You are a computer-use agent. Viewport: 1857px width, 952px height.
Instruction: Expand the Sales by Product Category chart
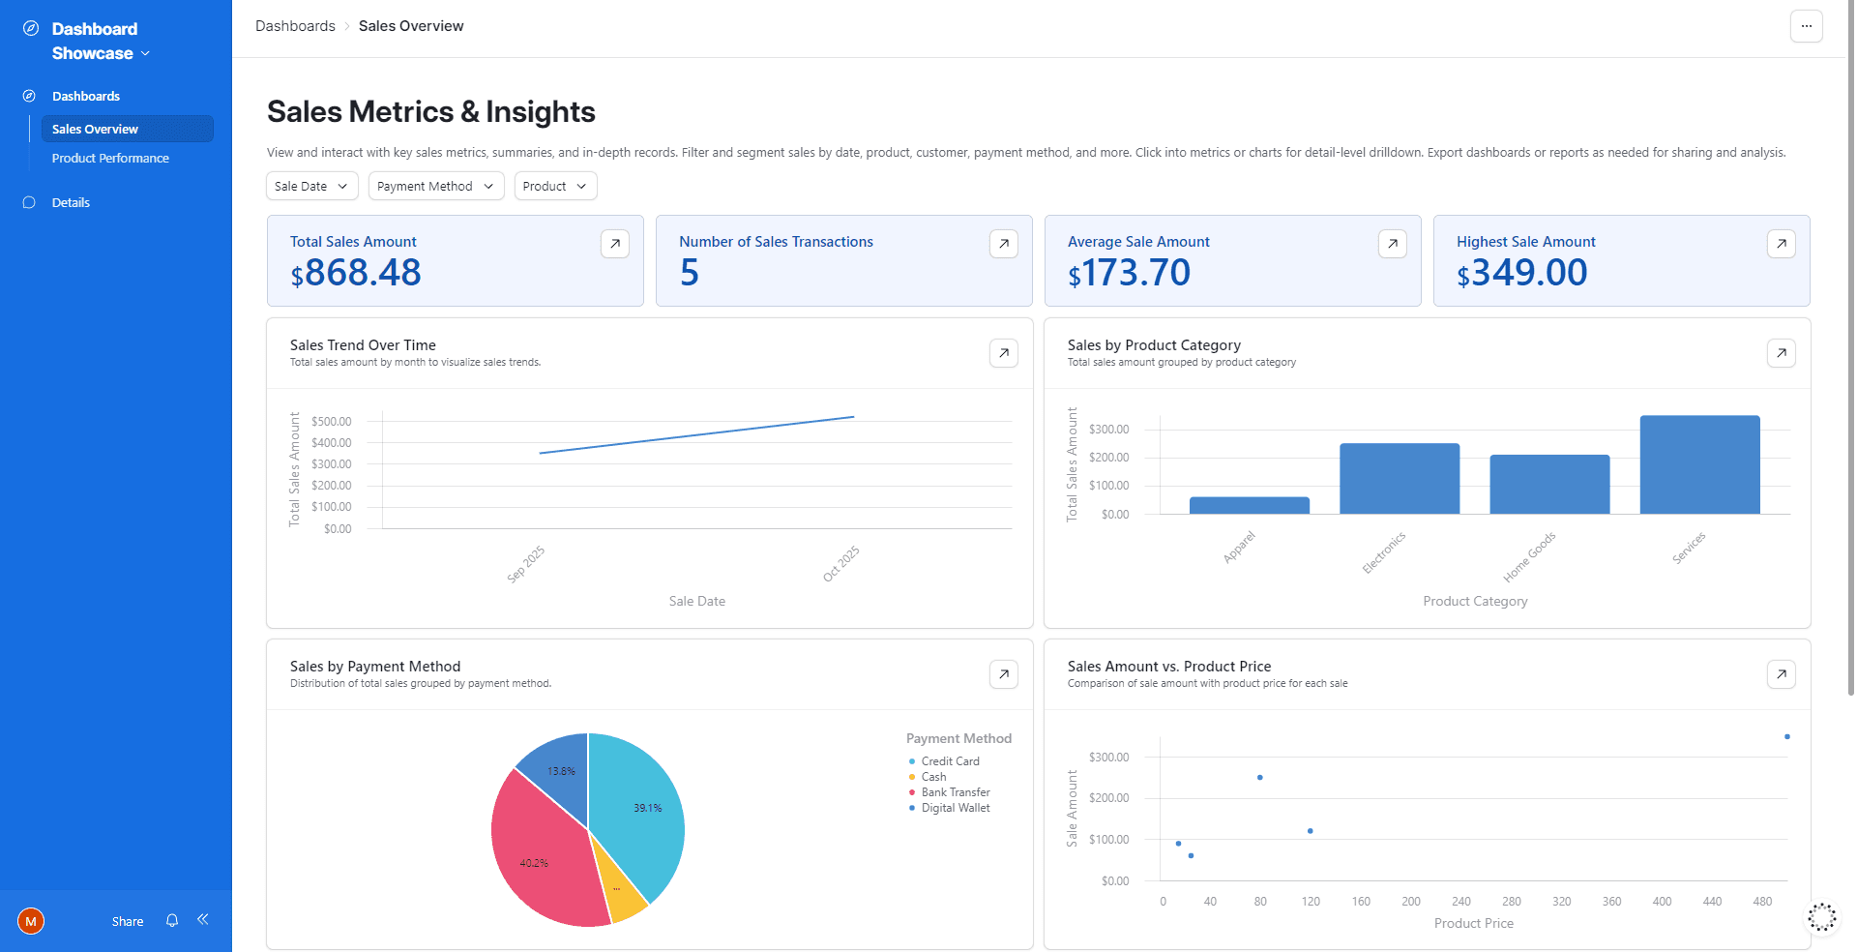coord(1781,353)
